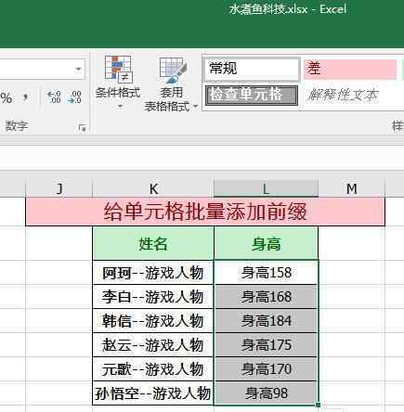Select the cell 孙悟空--游戏人物
The width and height of the screenshot is (404, 412).
tap(153, 393)
